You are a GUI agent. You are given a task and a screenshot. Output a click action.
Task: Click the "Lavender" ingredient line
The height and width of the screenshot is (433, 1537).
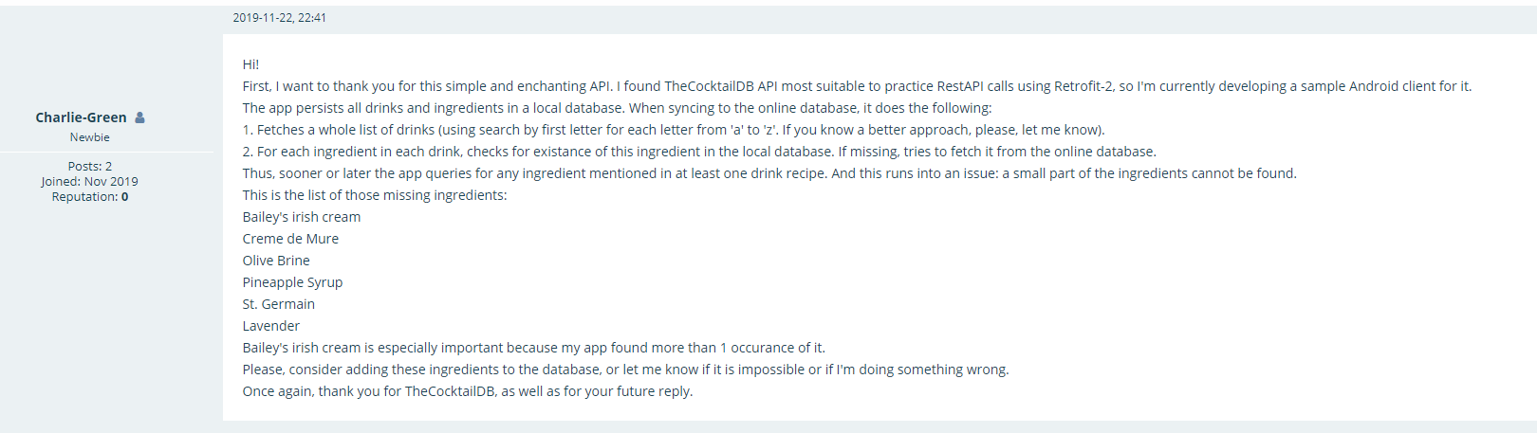click(270, 326)
